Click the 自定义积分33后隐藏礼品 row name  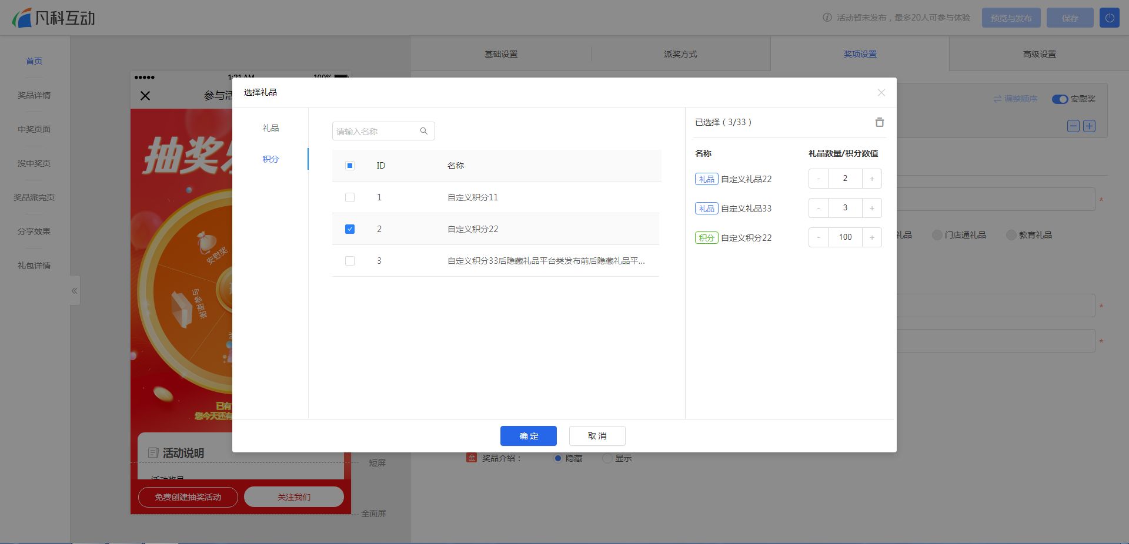tap(546, 261)
